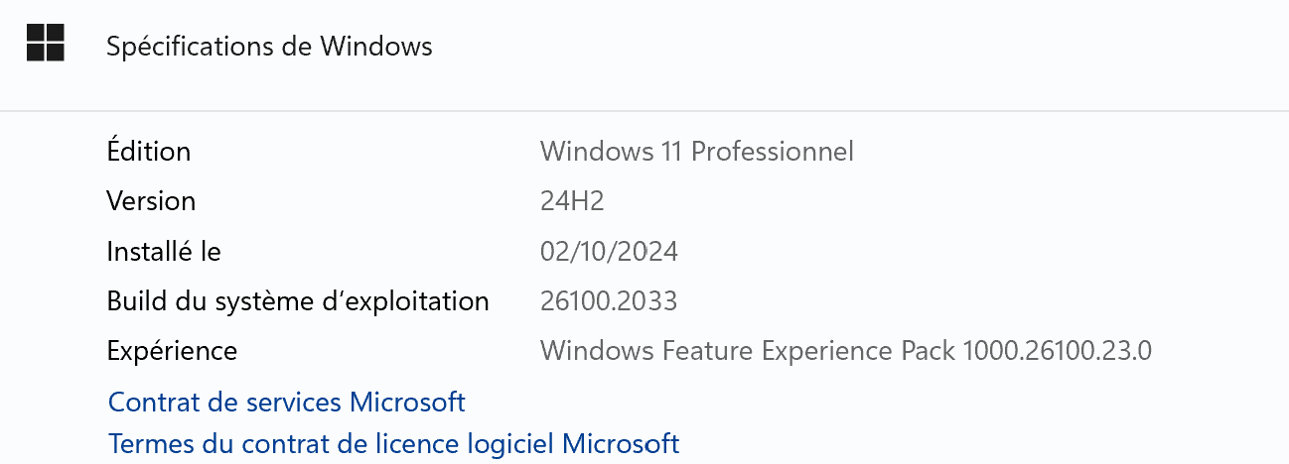
Task: Click the Version label
Action: click(151, 201)
